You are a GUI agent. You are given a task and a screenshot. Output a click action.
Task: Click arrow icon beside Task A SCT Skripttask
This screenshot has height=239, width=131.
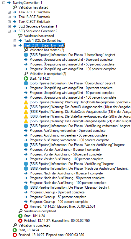click(14, 12)
